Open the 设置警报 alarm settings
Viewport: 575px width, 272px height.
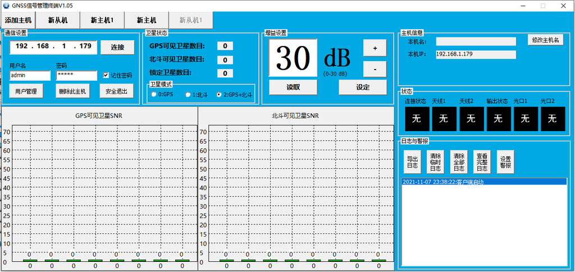coord(505,162)
